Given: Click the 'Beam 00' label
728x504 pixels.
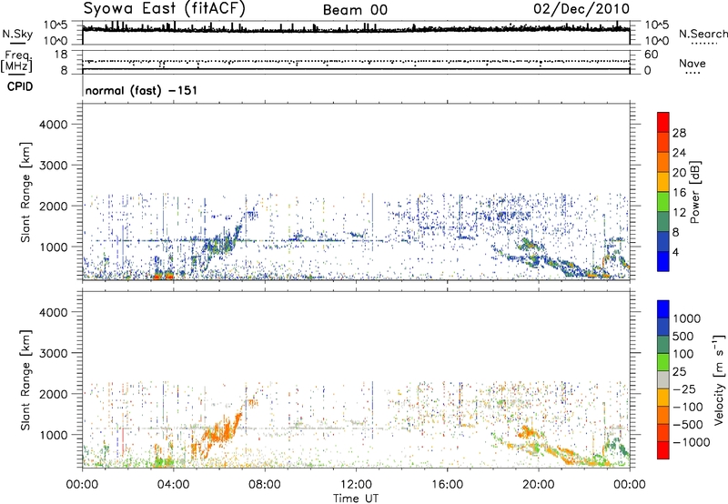Looking at the screenshot, I should coord(355,10).
